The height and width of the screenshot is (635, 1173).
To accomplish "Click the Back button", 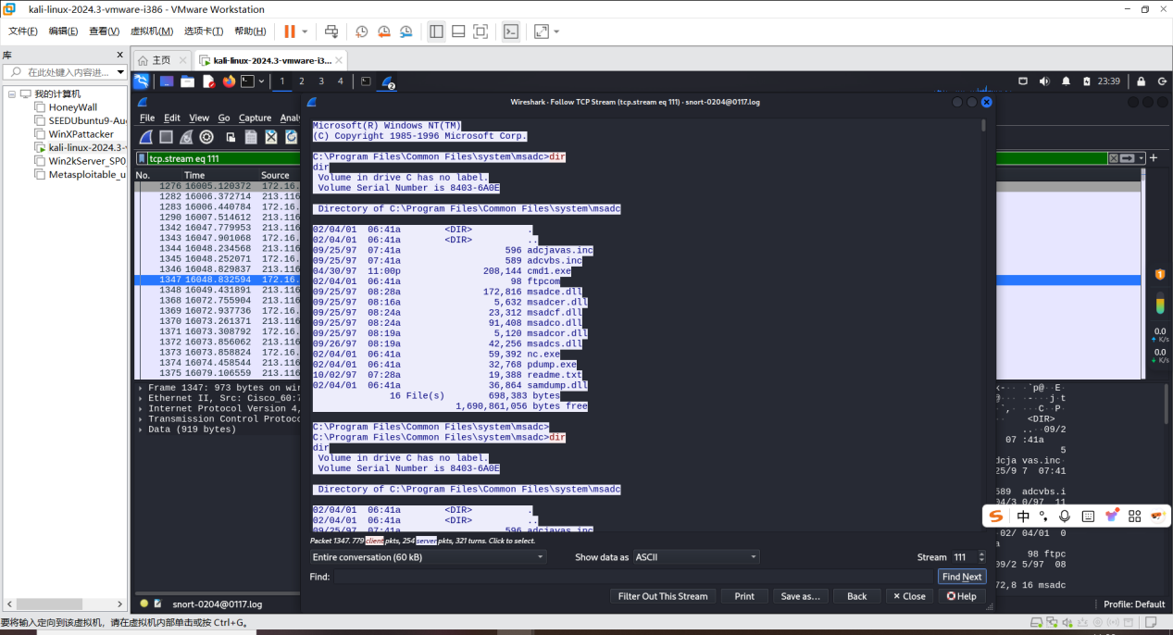I will coord(857,596).
